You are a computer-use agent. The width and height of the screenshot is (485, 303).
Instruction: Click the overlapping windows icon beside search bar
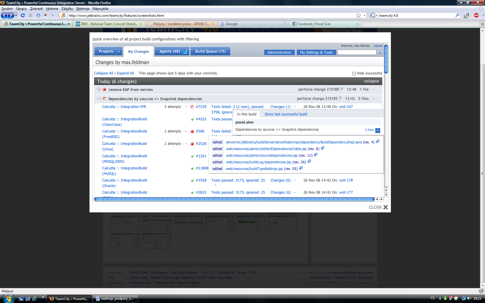[466, 15]
